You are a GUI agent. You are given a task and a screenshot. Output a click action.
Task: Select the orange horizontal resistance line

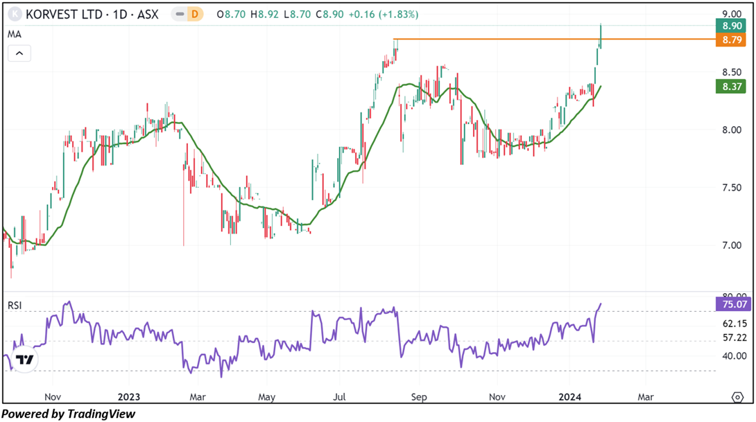click(554, 39)
